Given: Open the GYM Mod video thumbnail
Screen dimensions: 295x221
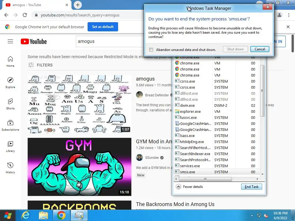Looking at the screenshot, I should pyautogui.click(x=80, y=167).
